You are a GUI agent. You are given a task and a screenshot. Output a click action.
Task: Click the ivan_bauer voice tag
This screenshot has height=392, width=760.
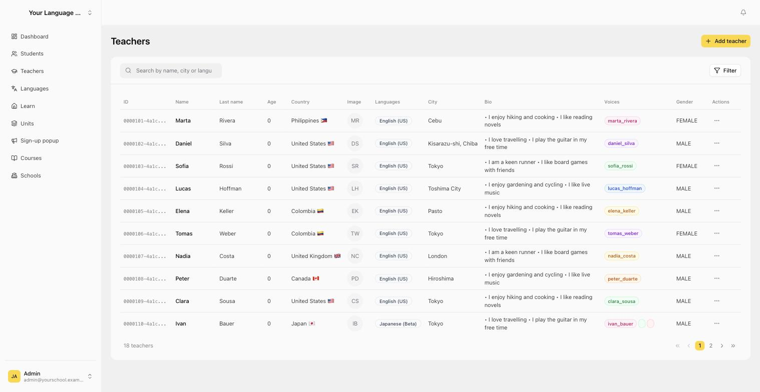(x=620, y=323)
